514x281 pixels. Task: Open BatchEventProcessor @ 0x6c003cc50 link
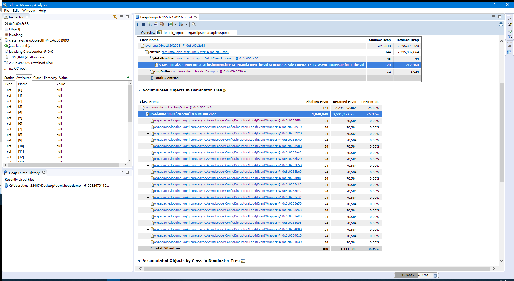(217, 58)
